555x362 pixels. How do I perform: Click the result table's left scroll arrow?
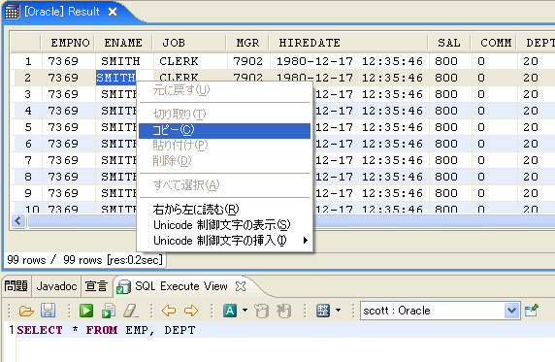point(18,221)
